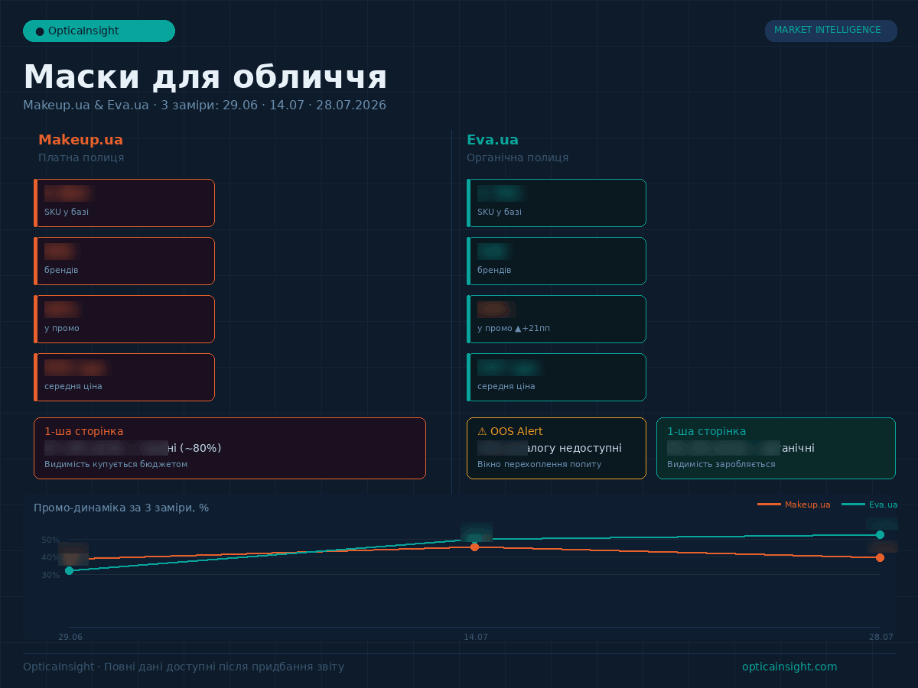Click Makeup.ua 'у промо' card
918x688 pixels.
(124, 319)
